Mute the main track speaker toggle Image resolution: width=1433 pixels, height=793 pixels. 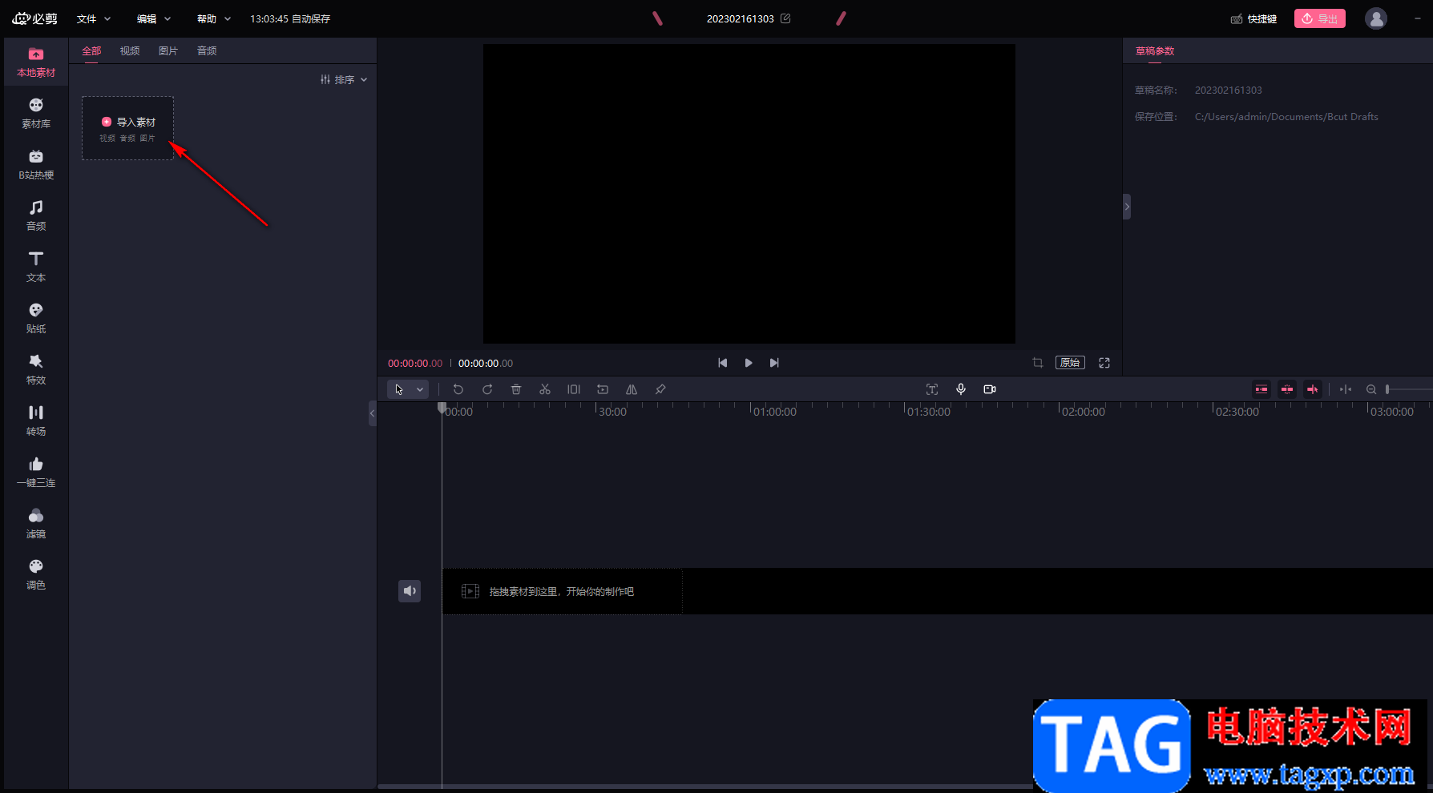[x=410, y=591]
